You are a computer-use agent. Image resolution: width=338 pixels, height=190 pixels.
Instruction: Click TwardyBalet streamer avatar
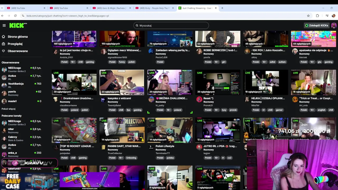coord(103,99)
